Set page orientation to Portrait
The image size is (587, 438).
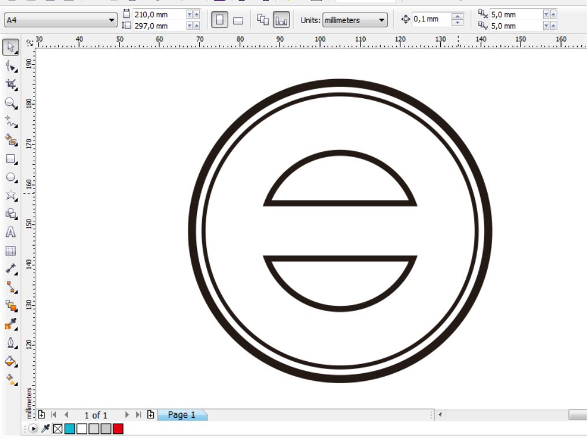point(220,20)
